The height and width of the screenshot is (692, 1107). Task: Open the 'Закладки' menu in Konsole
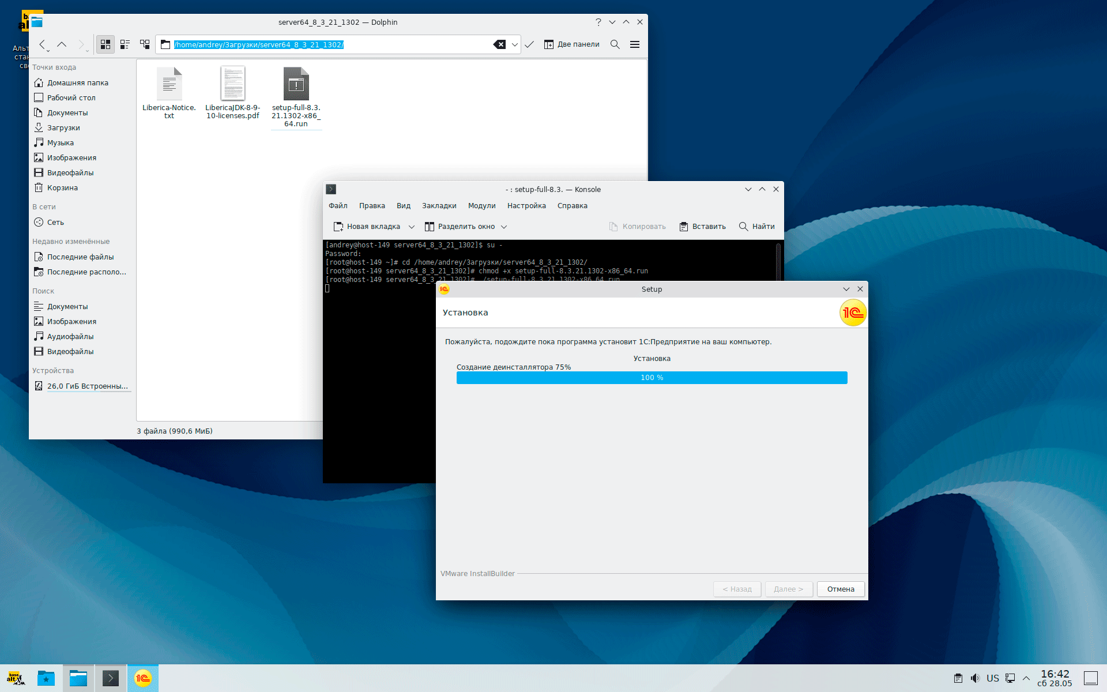click(x=439, y=206)
